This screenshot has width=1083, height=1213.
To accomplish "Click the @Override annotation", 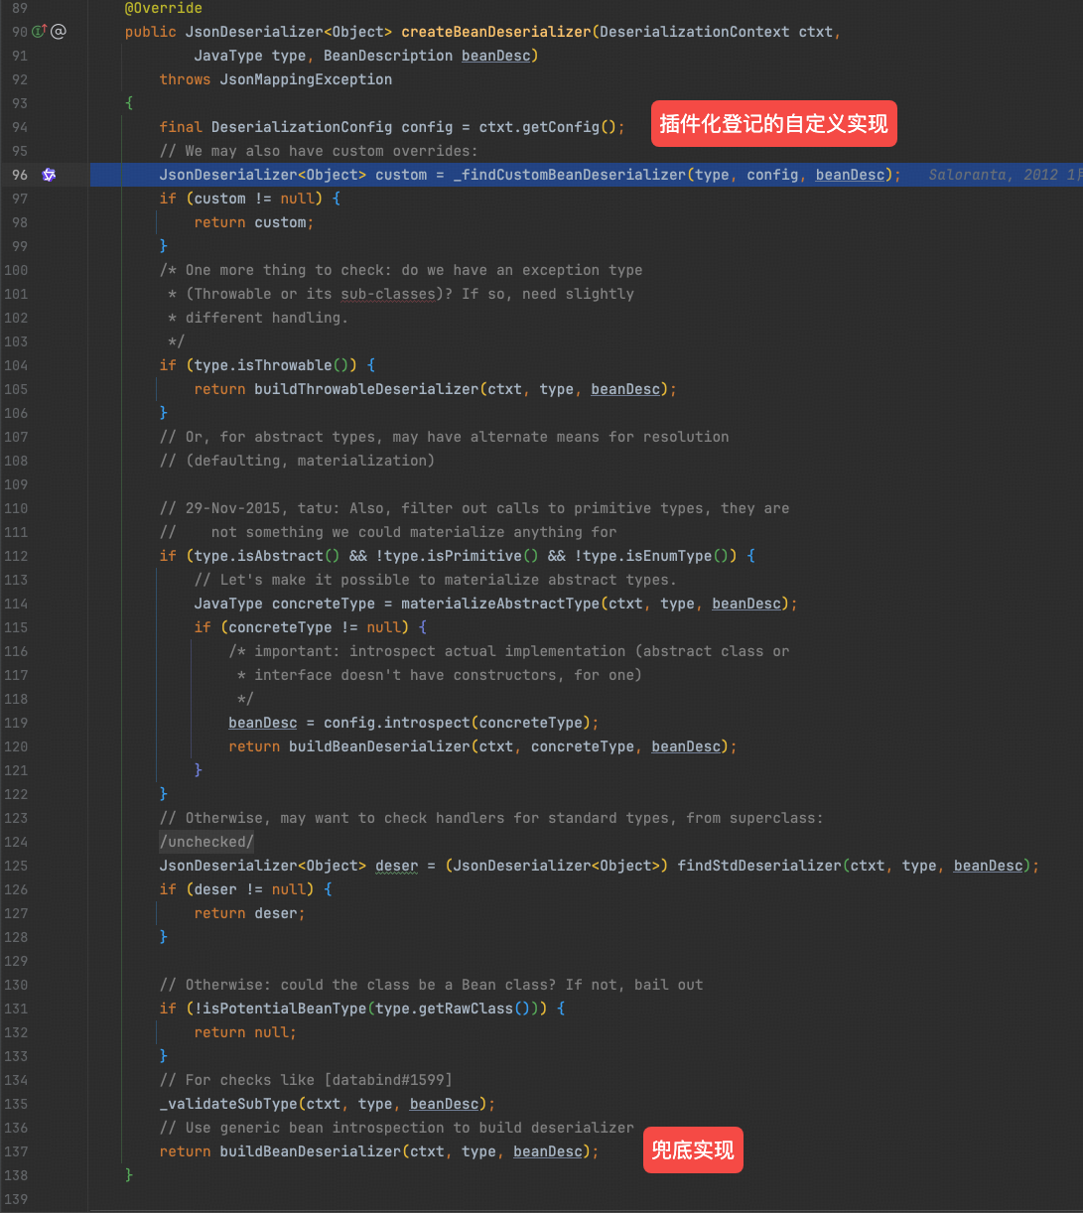I will point(163,8).
